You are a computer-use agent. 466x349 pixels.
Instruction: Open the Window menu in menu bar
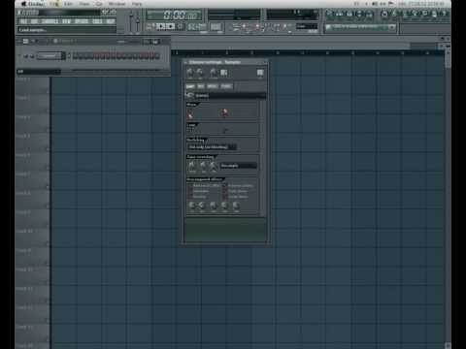point(116,4)
